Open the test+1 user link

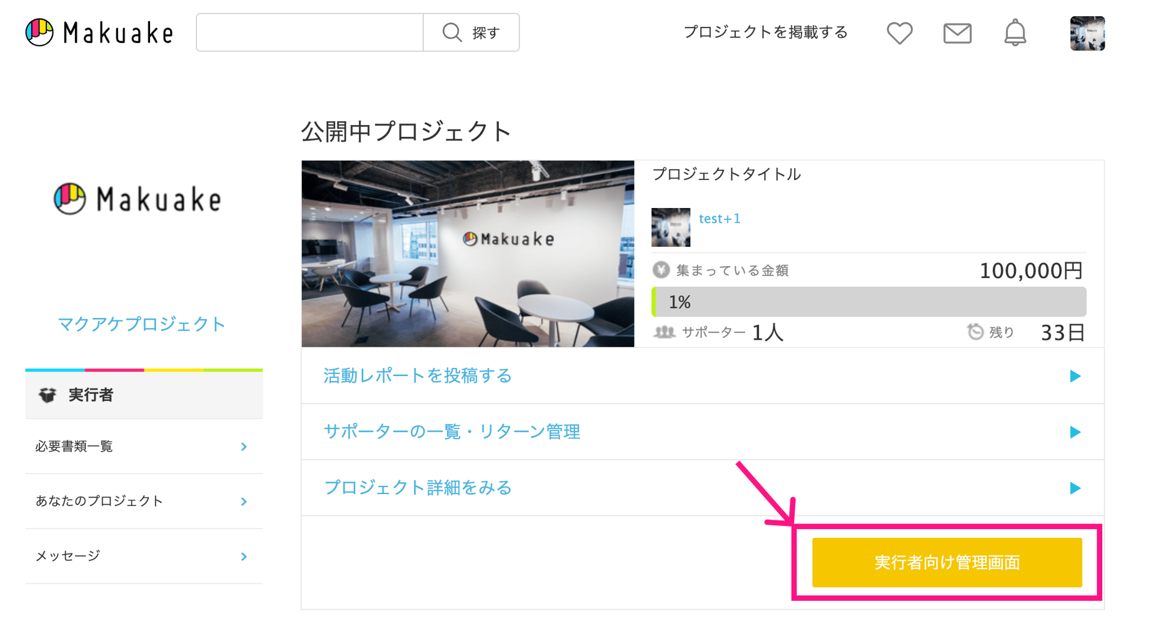click(719, 219)
